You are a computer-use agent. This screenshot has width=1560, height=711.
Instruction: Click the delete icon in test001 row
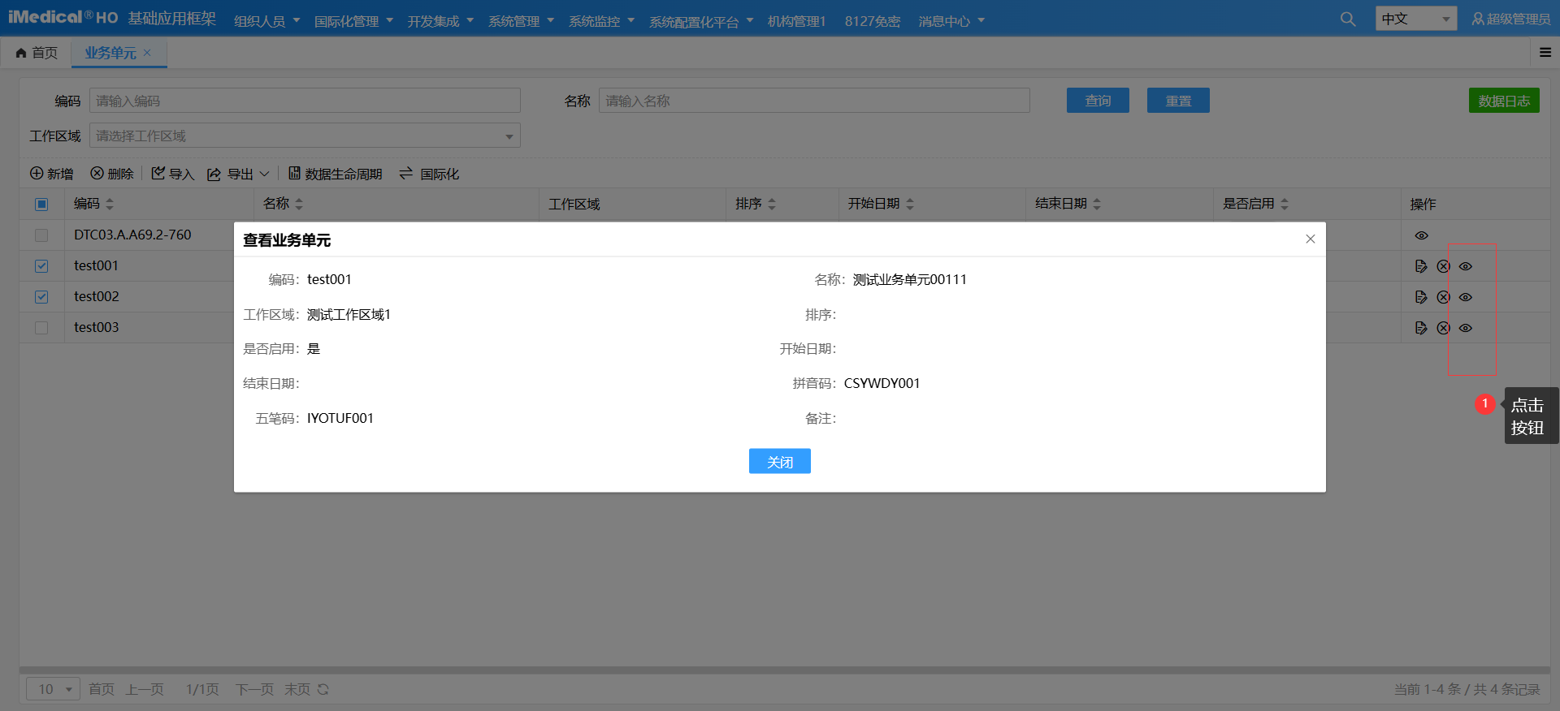coord(1443,266)
